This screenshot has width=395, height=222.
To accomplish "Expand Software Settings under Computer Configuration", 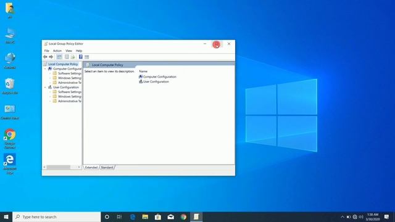I will (50, 73).
